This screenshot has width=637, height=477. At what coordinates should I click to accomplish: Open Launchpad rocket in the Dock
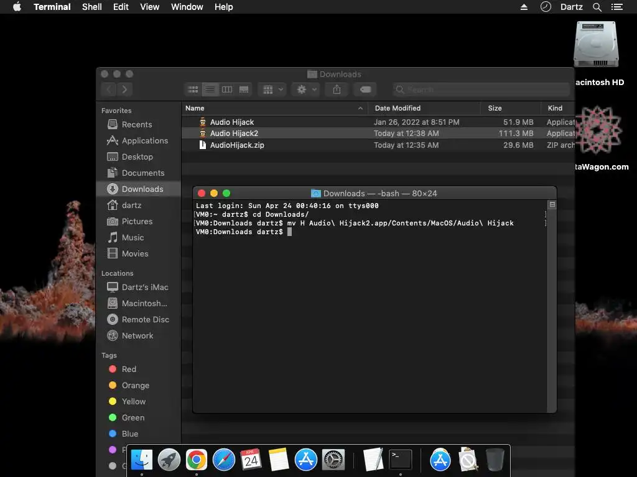169,460
